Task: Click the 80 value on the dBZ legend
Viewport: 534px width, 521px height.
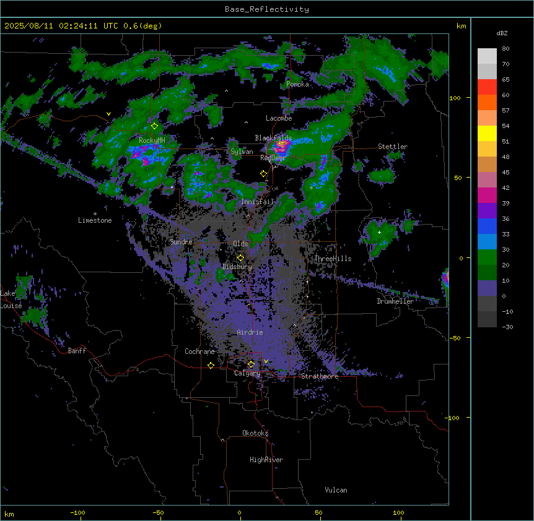Action: [x=506, y=49]
